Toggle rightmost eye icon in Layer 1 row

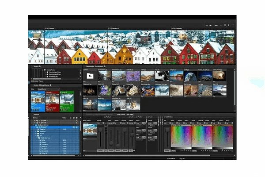tap(76, 127)
